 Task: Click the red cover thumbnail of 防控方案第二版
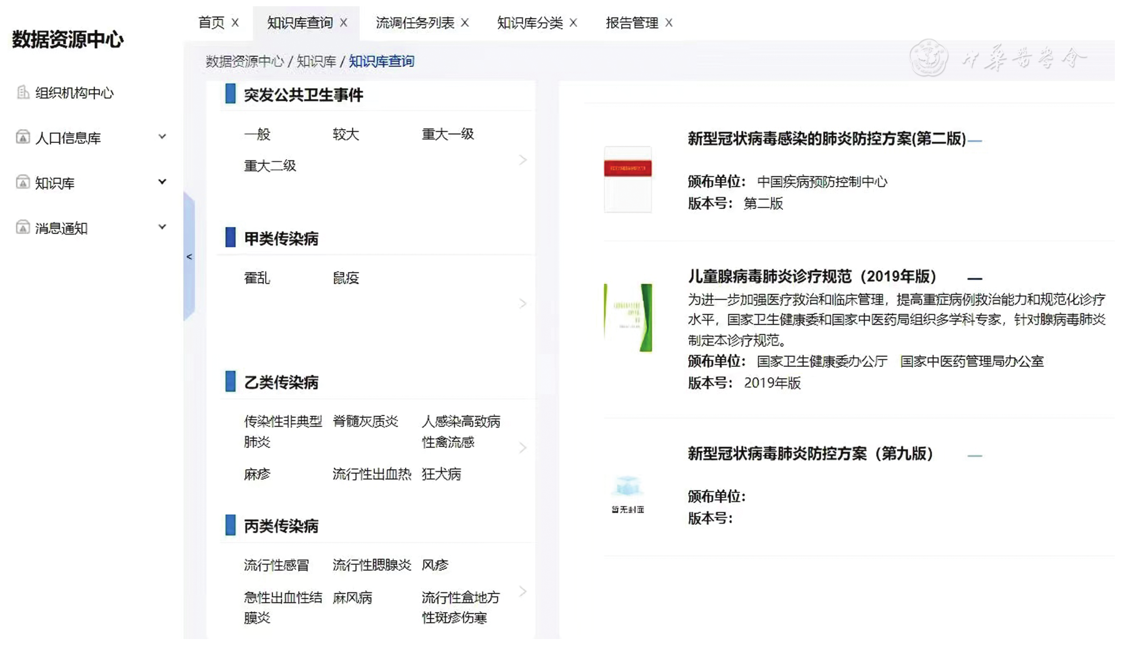click(x=627, y=179)
